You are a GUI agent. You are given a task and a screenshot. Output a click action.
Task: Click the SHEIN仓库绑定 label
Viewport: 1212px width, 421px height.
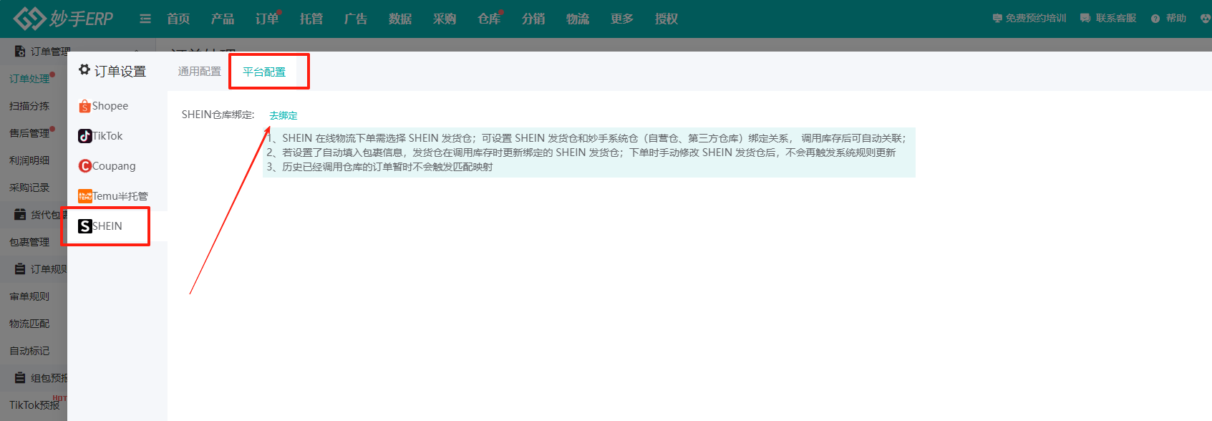218,115
